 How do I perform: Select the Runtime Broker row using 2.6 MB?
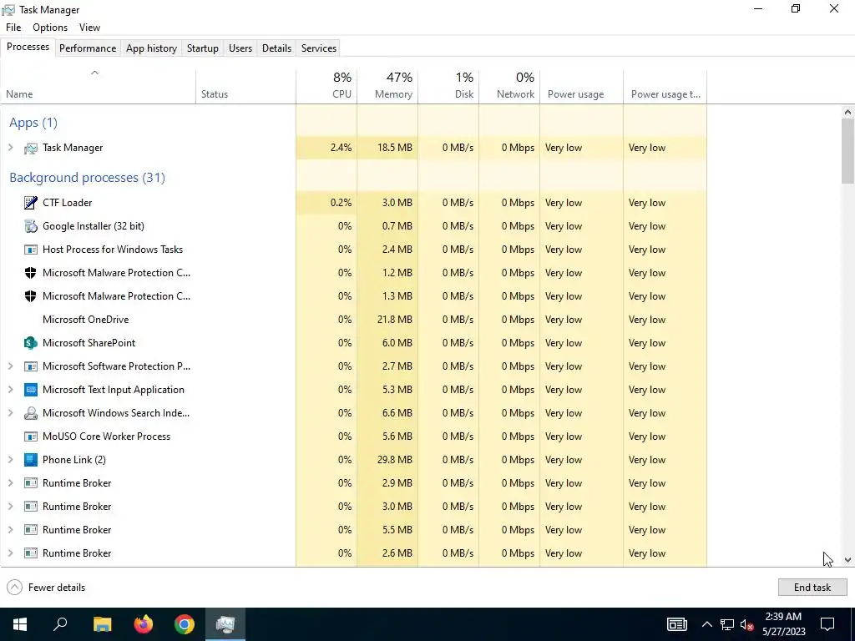pyautogui.click(x=353, y=553)
